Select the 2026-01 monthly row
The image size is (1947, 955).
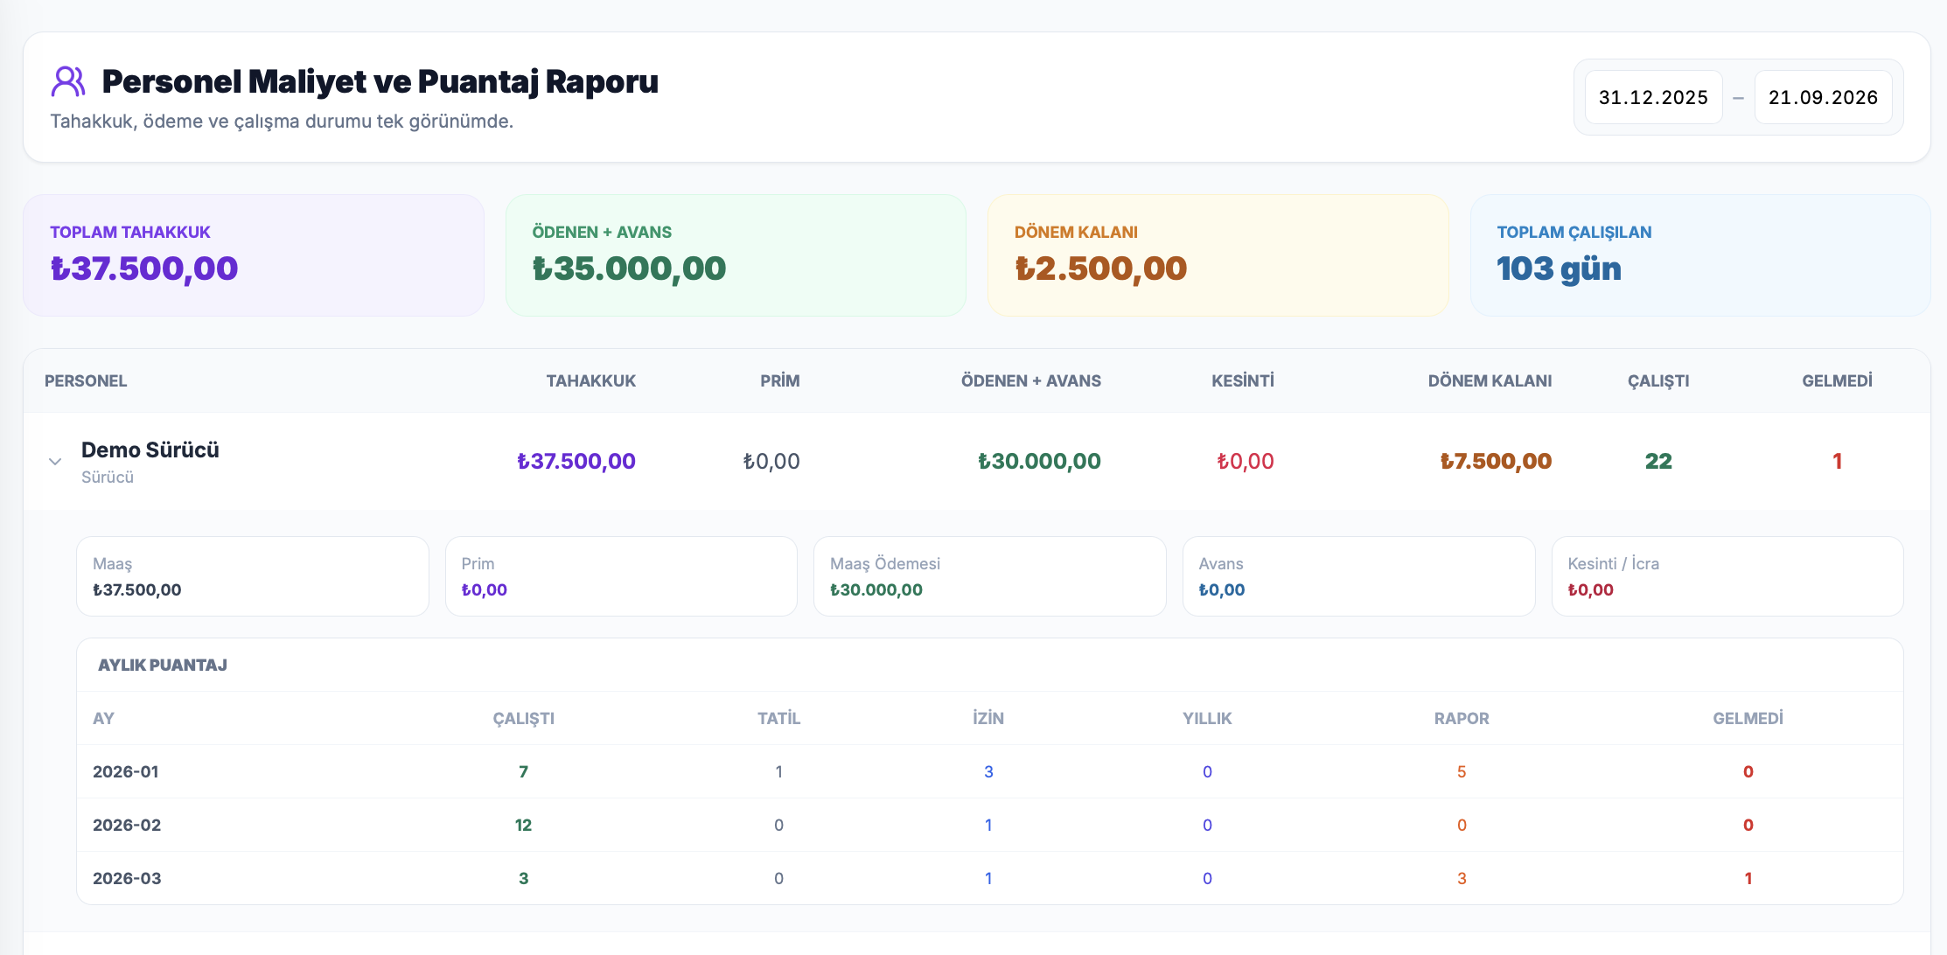click(990, 771)
